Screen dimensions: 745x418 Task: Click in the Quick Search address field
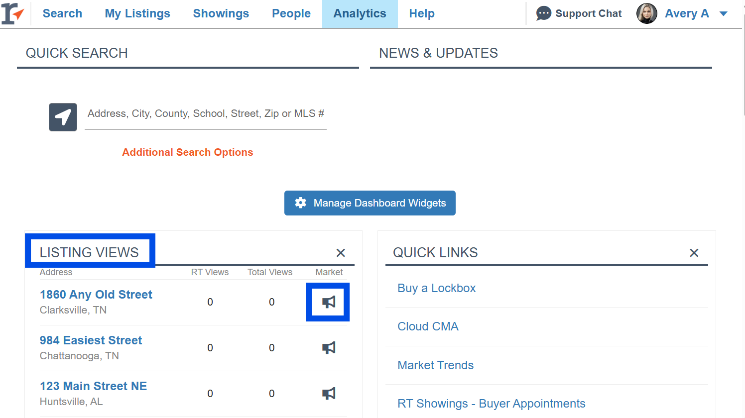pos(205,114)
